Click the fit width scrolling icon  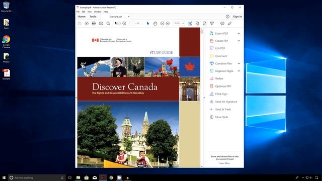click(190, 24)
